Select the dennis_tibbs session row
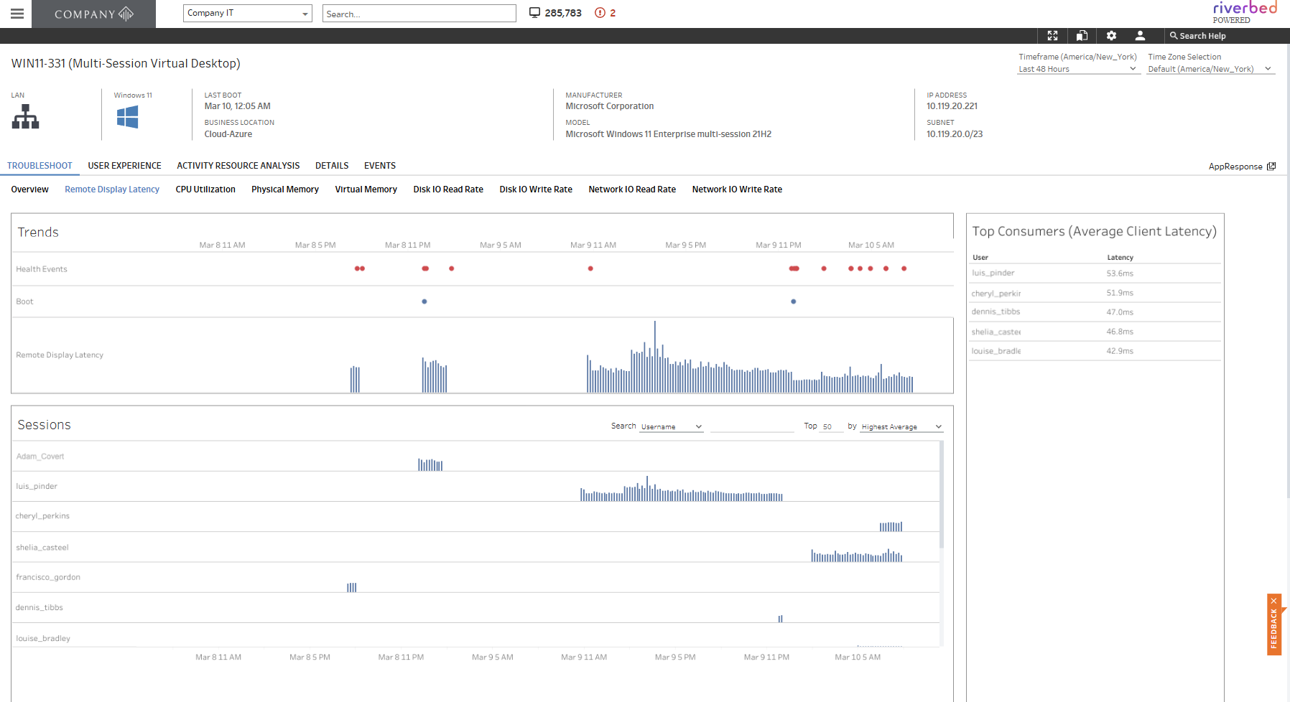The image size is (1290, 702). tap(475, 608)
